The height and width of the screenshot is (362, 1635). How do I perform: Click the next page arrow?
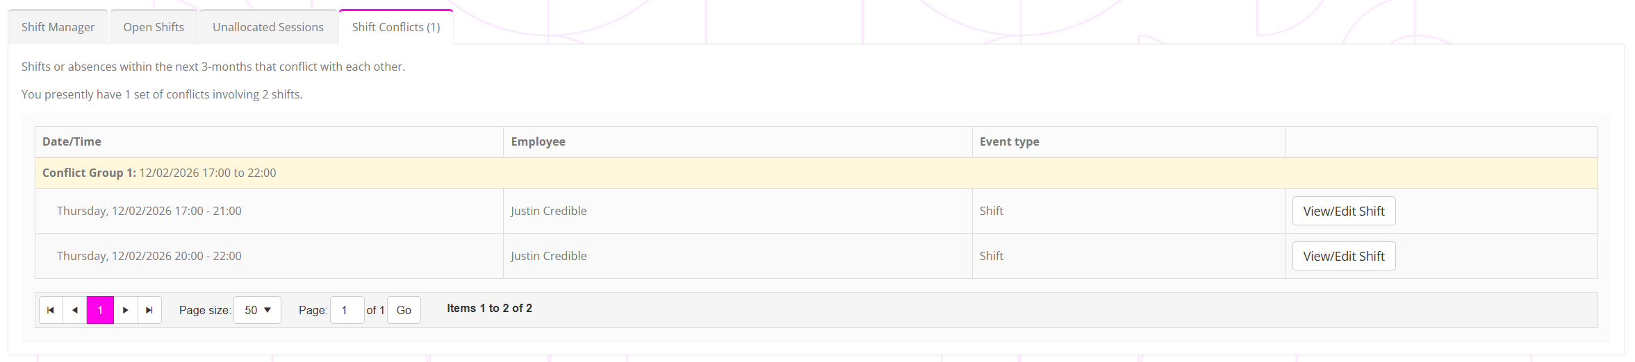[125, 310]
